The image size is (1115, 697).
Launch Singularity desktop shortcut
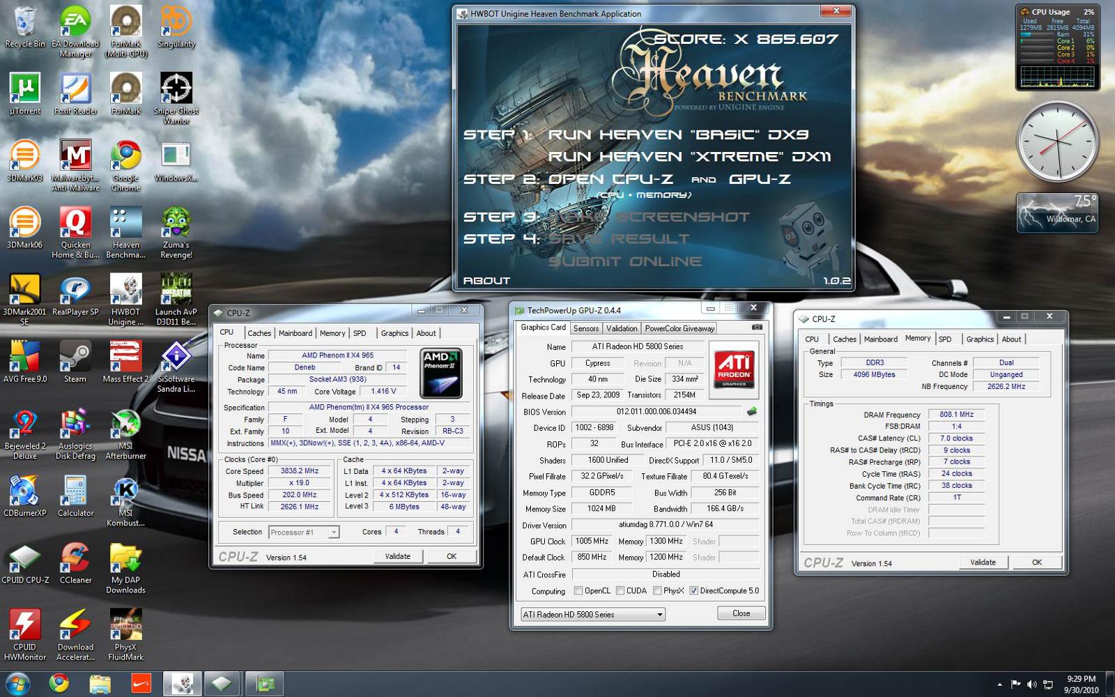click(x=176, y=26)
